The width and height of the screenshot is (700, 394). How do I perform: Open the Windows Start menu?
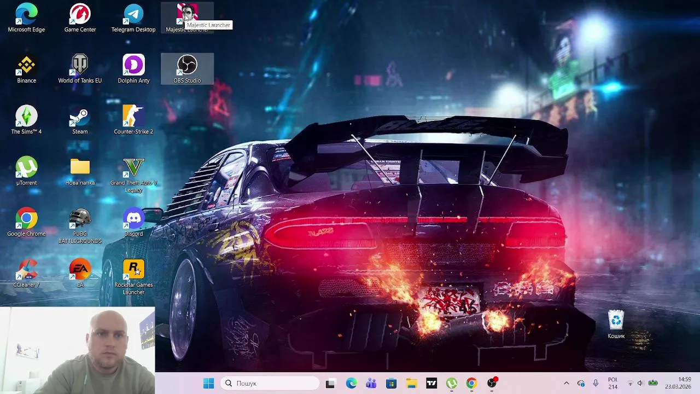(208, 383)
